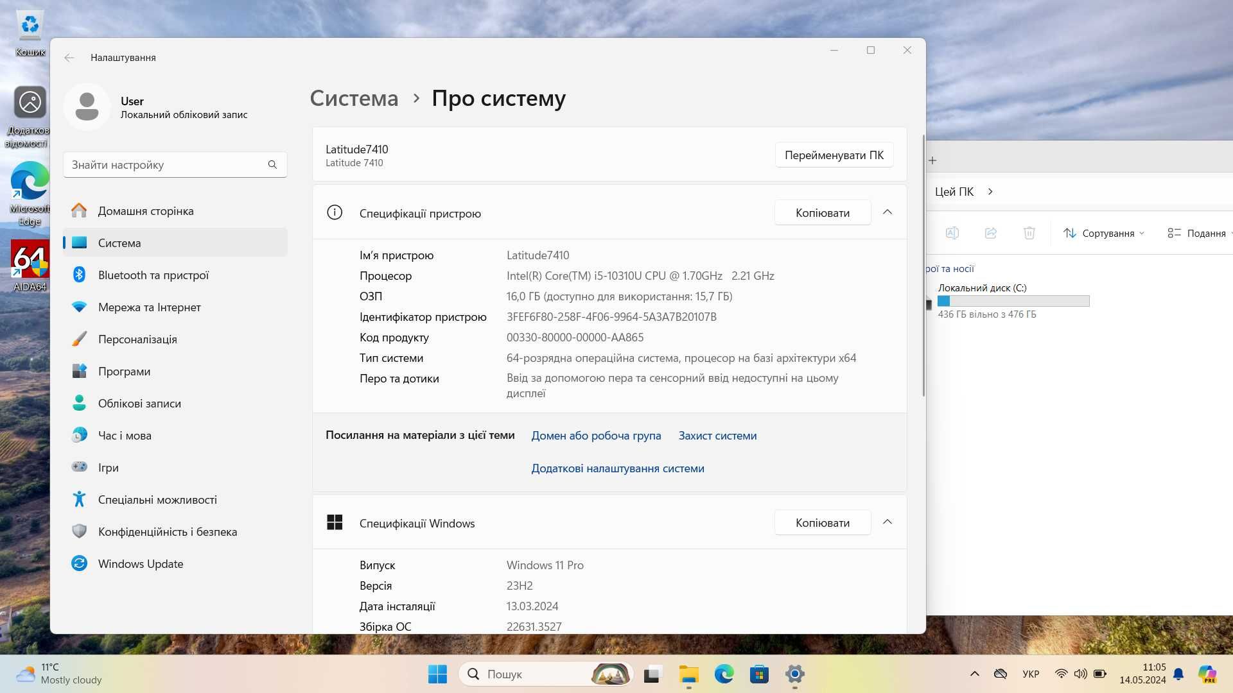This screenshot has height=693, width=1233.
Task: Open the Task View taskbar icon
Action: 652,674
